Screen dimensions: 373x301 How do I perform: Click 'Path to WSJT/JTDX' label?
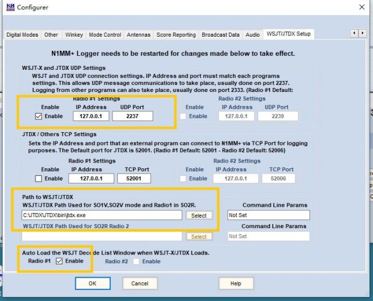tap(48, 197)
